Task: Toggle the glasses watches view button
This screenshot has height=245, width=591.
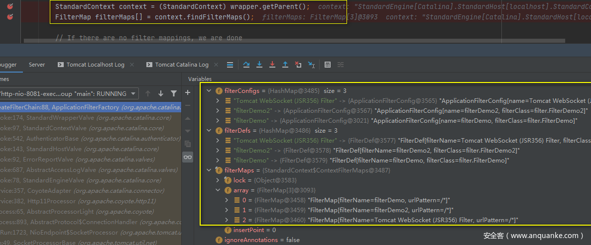Action: coord(188,157)
